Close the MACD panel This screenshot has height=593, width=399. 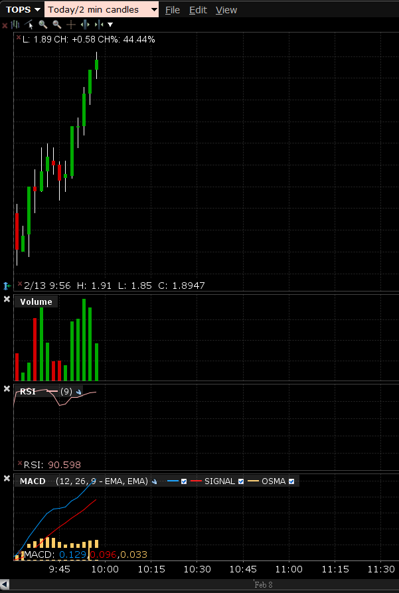[7, 478]
